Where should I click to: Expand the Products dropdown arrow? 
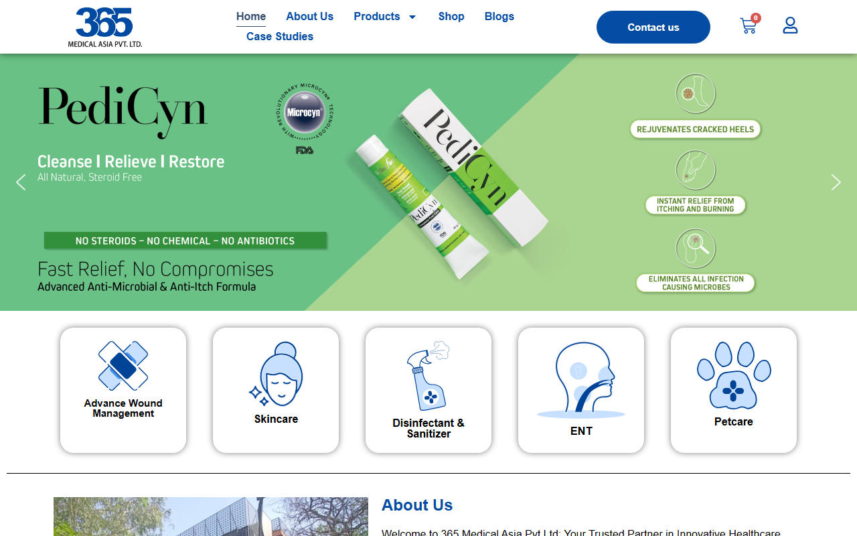[412, 17]
